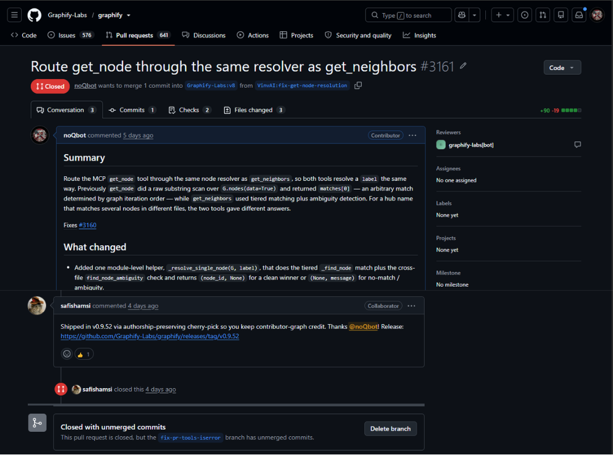Expand the graphify repository switcher caret
This screenshot has height=455, width=613.
(129, 16)
